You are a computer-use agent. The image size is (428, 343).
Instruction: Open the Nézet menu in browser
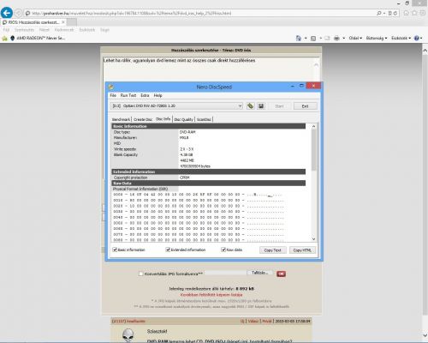tap(45, 30)
